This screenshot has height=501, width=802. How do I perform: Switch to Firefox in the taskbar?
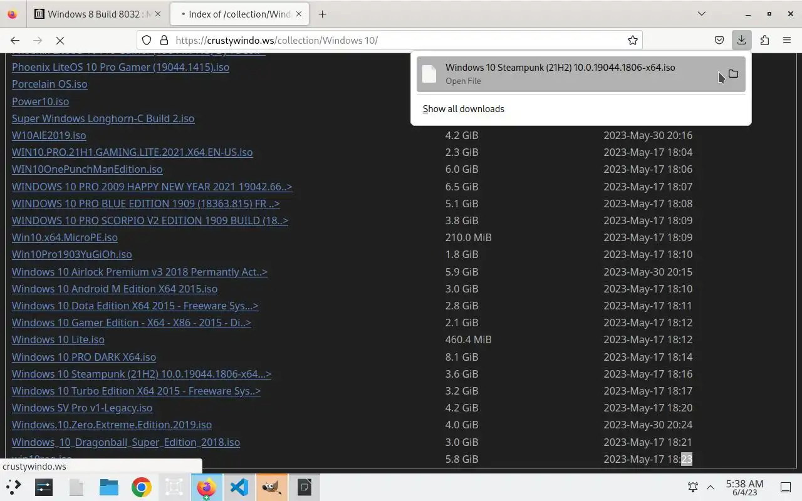tap(207, 487)
